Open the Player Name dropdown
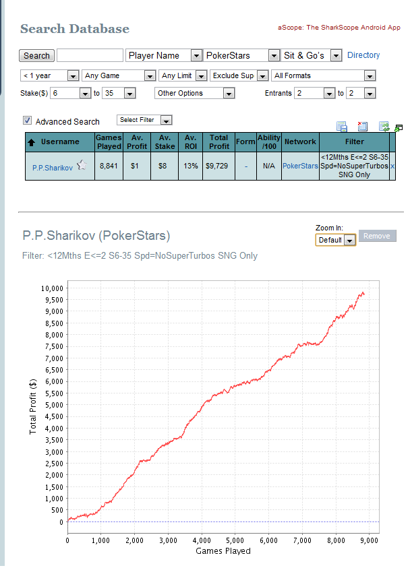The image size is (410, 570). [x=164, y=55]
